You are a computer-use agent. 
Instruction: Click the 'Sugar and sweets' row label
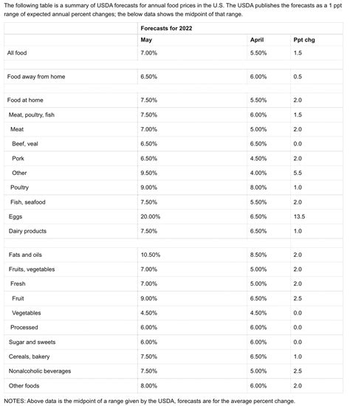pyautogui.click(x=32, y=342)
